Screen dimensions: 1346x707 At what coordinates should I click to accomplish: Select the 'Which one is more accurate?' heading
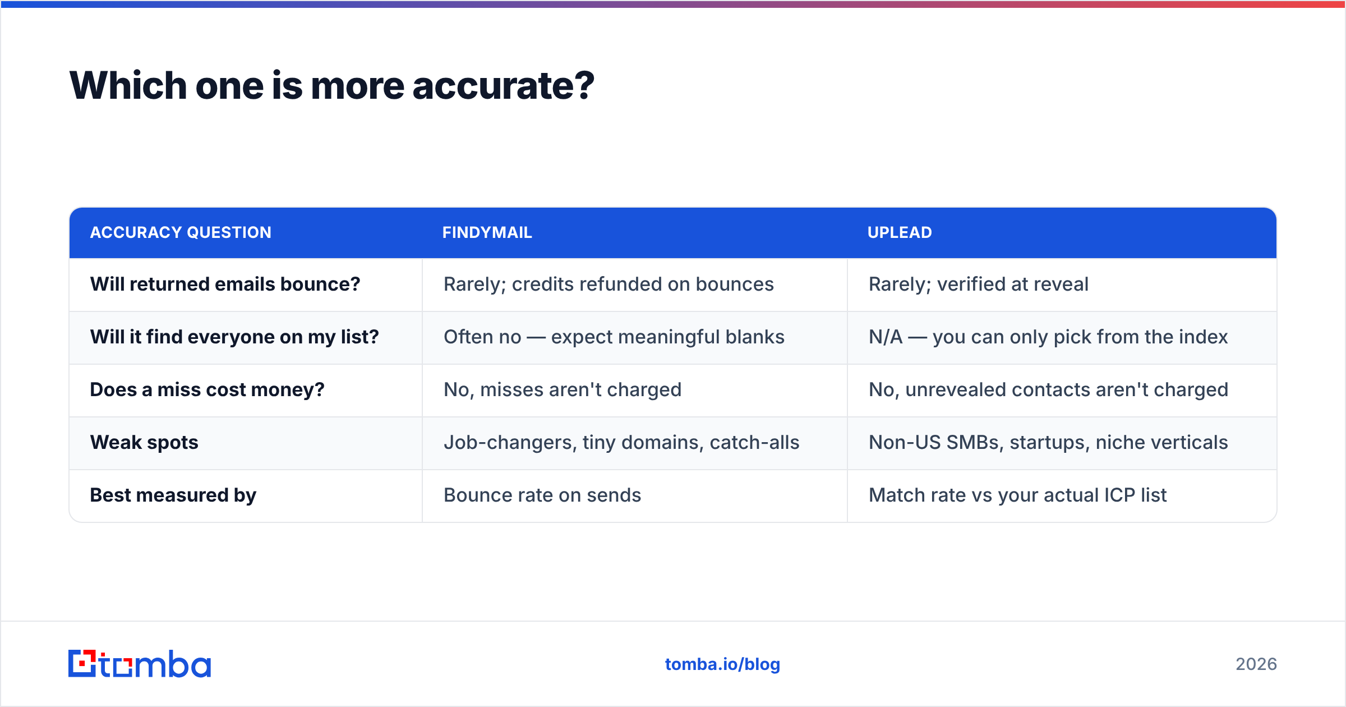point(331,85)
